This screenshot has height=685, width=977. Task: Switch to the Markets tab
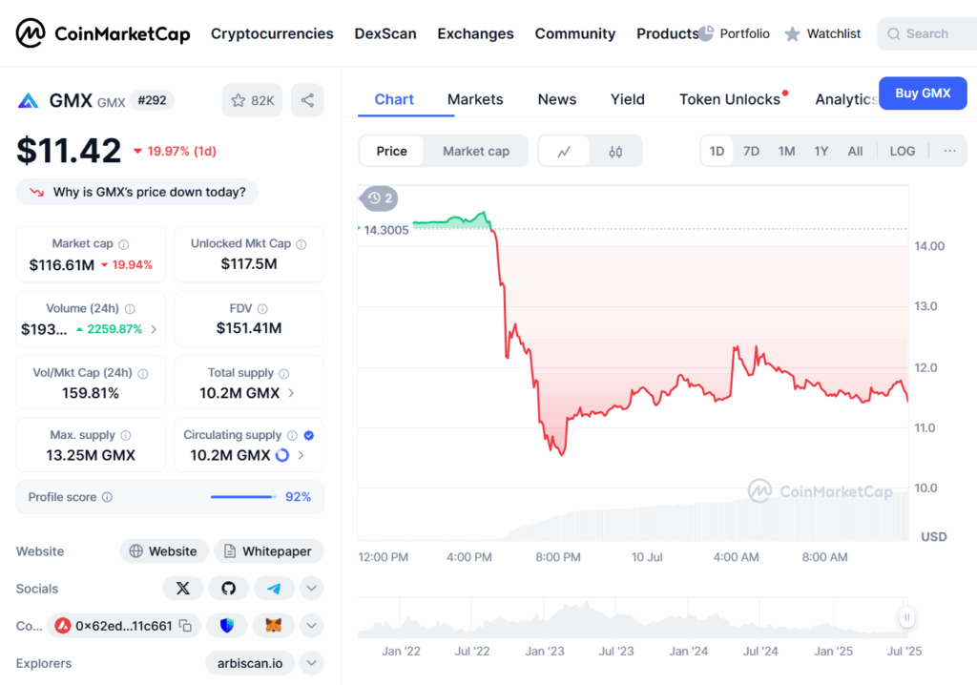pos(475,99)
